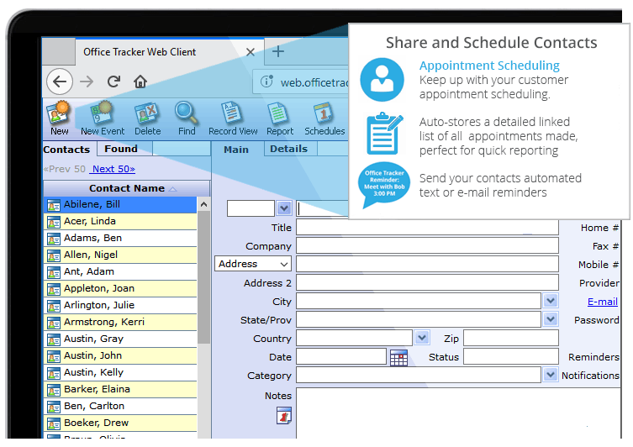Click the contact card icon for Barker, Elaina

54,390
